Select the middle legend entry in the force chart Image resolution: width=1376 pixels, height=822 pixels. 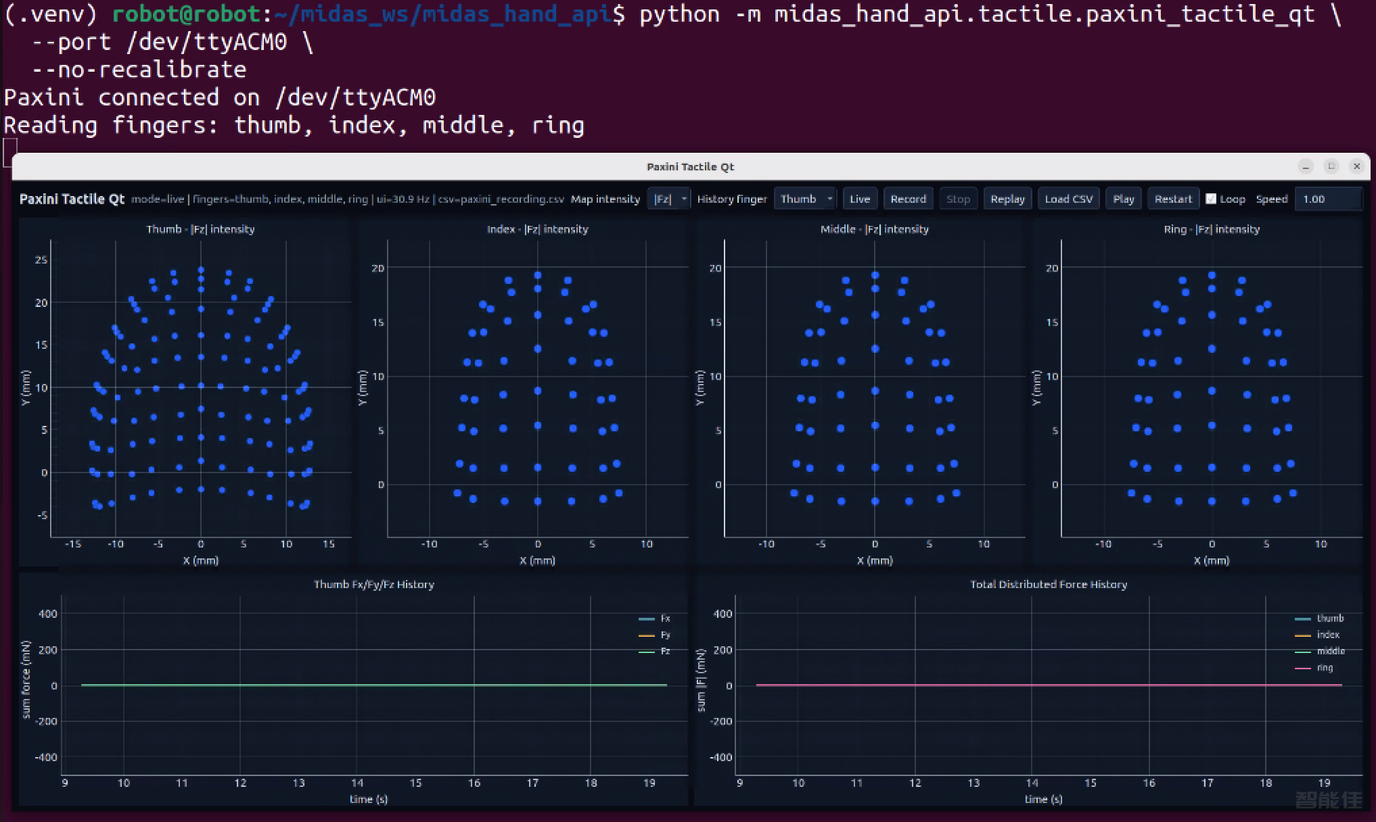point(1319,651)
